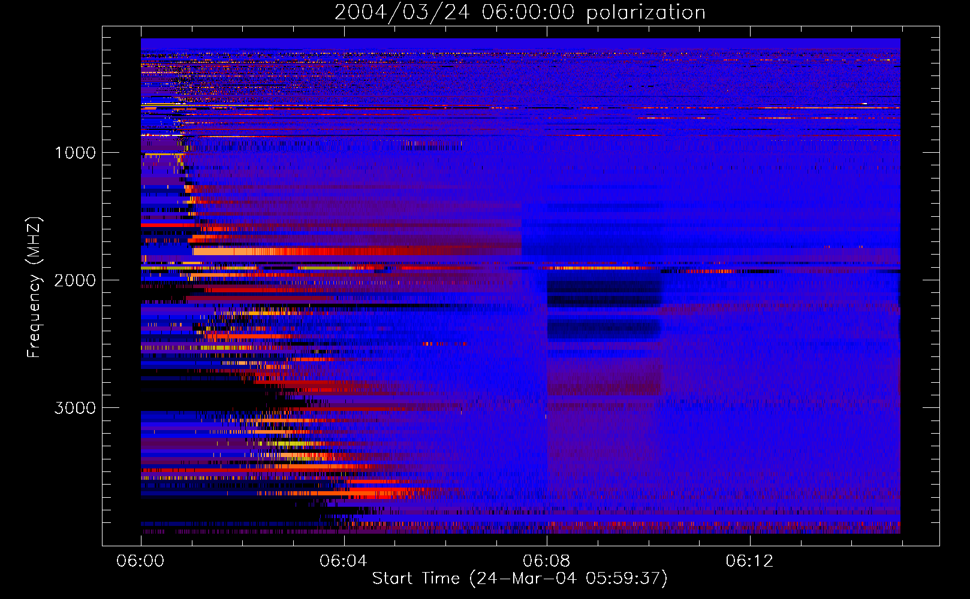
Task: Click the 06:08 time axis label
Action: click(547, 561)
